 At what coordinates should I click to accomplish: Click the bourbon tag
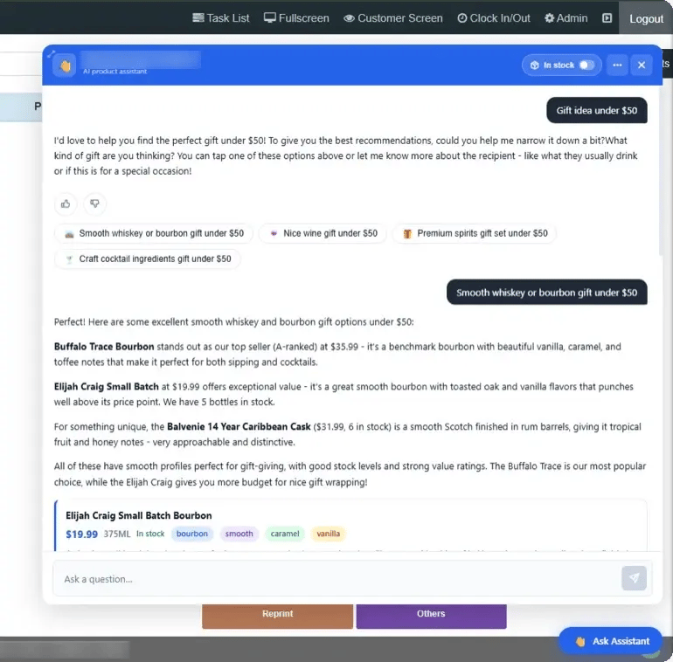coord(192,534)
